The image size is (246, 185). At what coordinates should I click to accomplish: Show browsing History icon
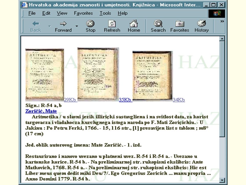[x=202, y=23]
